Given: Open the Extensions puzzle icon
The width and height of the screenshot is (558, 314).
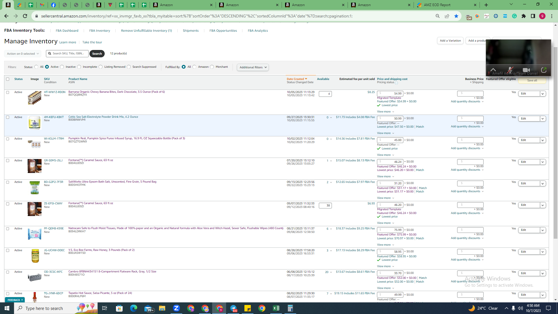Looking at the screenshot, I should coord(524,16).
